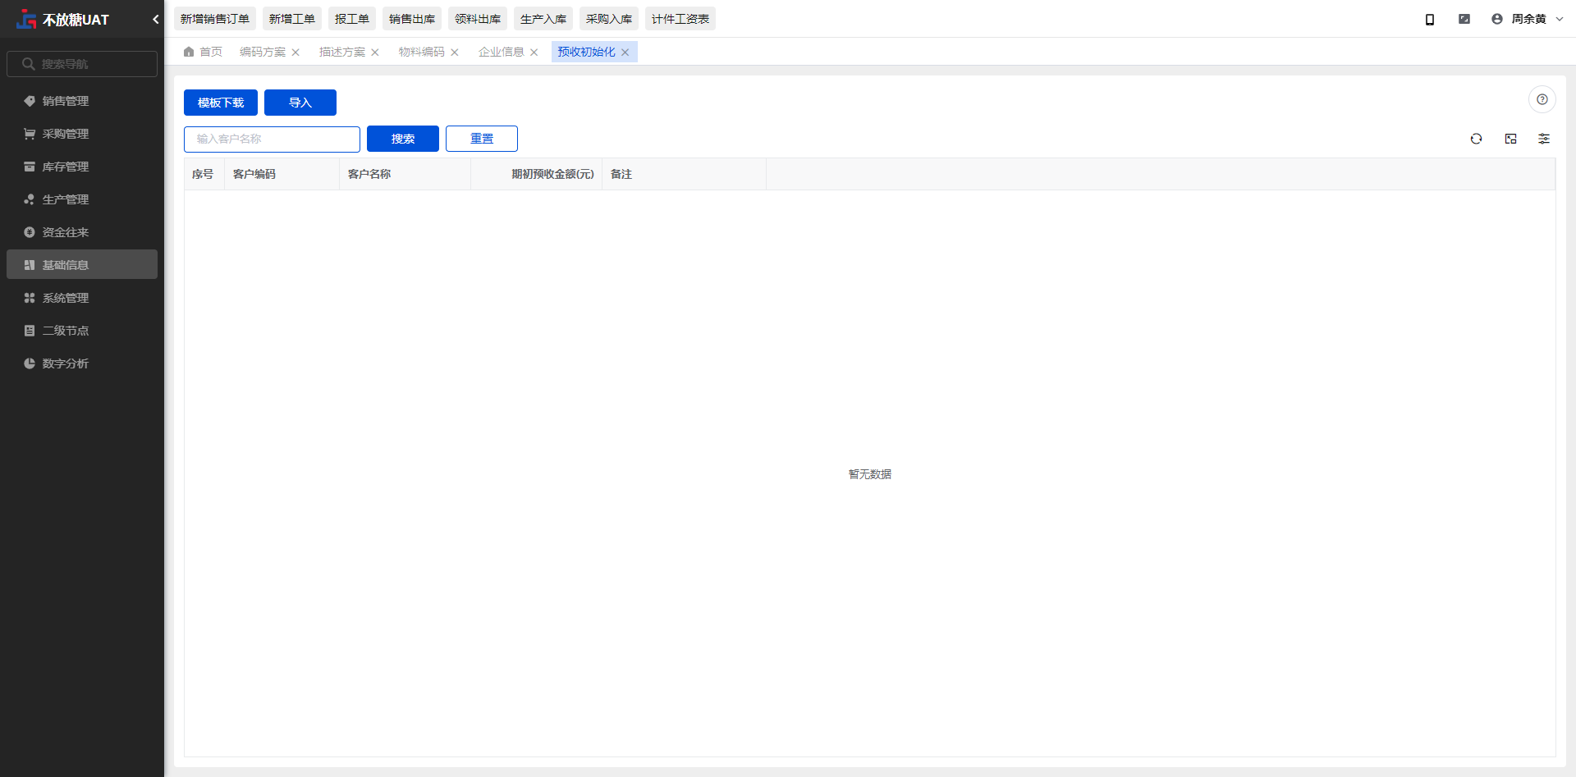The height and width of the screenshot is (777, 1576).
Task: Open the 销售管理 sidebar menu
Action: tap(82, 101)
